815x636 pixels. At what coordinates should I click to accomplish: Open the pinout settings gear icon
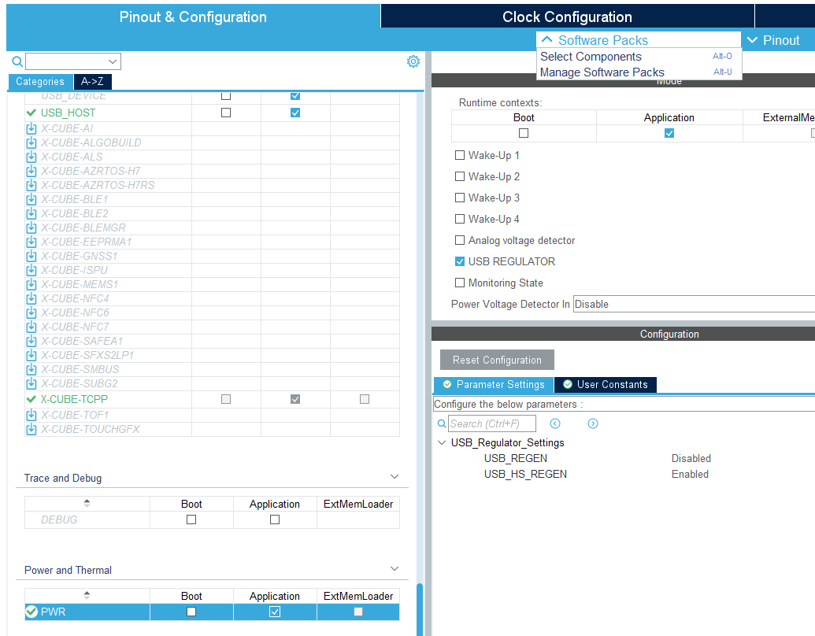[413, 61]
